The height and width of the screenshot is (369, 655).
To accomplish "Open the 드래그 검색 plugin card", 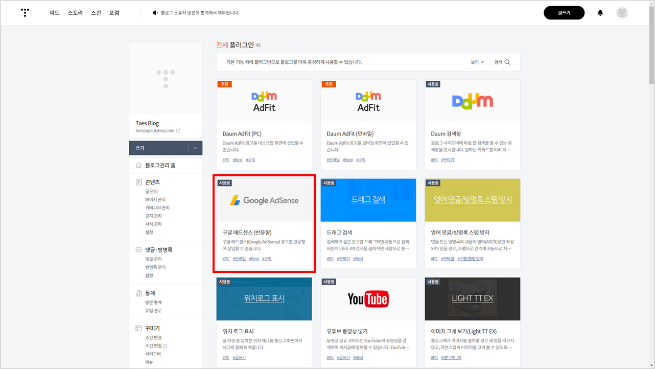I will coord(368,223).
